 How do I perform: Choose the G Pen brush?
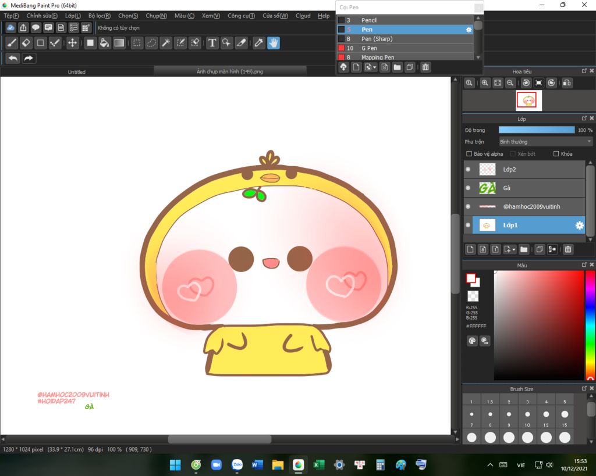coord(405,48)
